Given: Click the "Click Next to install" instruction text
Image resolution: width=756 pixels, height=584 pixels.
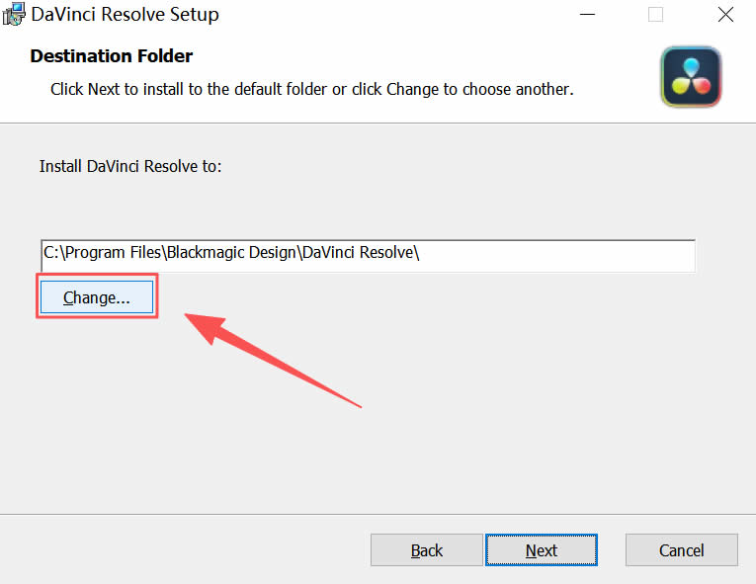Looking at the screenshot, I should click(312, 89).
